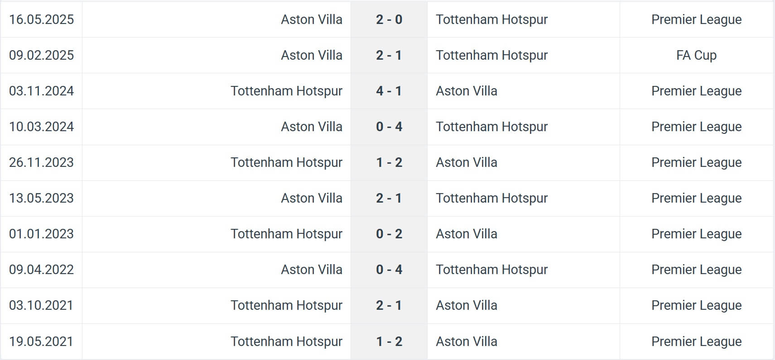This screenshot has height=360, width=775.
Task: Open Tottenham Hotspur home team on 03.10.2021
Action: (286, 305)
